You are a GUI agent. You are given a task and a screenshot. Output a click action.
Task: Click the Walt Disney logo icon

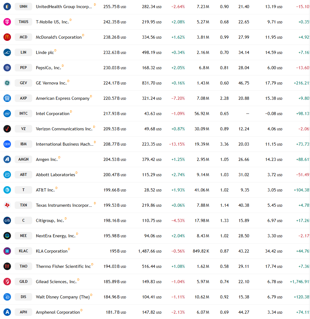tap(7, 297)
